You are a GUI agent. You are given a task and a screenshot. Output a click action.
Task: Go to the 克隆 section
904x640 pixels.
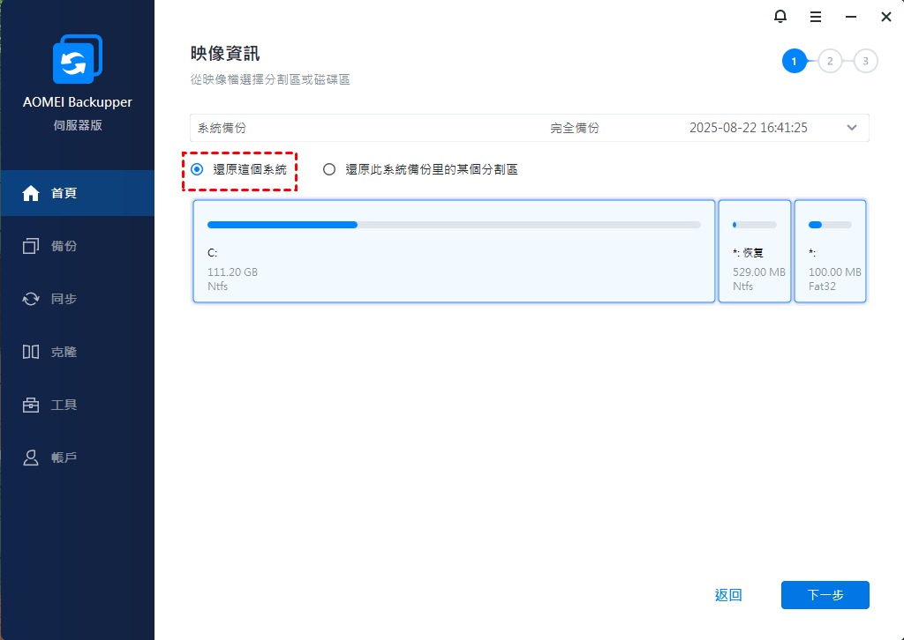[78, 352]
